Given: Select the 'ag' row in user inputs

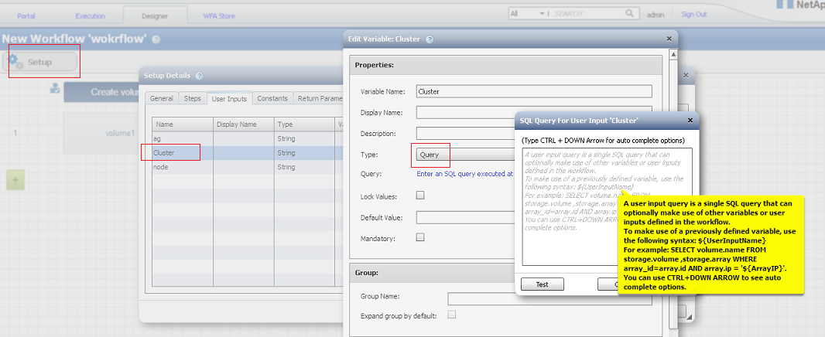Looking at the screenshot, I should [x=248, y=139].
